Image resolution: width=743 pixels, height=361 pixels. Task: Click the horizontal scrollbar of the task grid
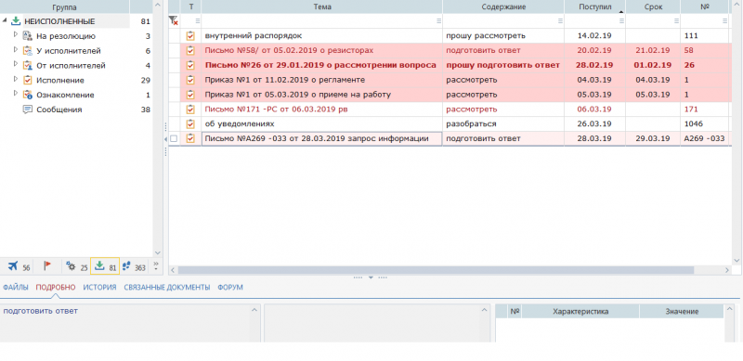click(x=436, y=269)
